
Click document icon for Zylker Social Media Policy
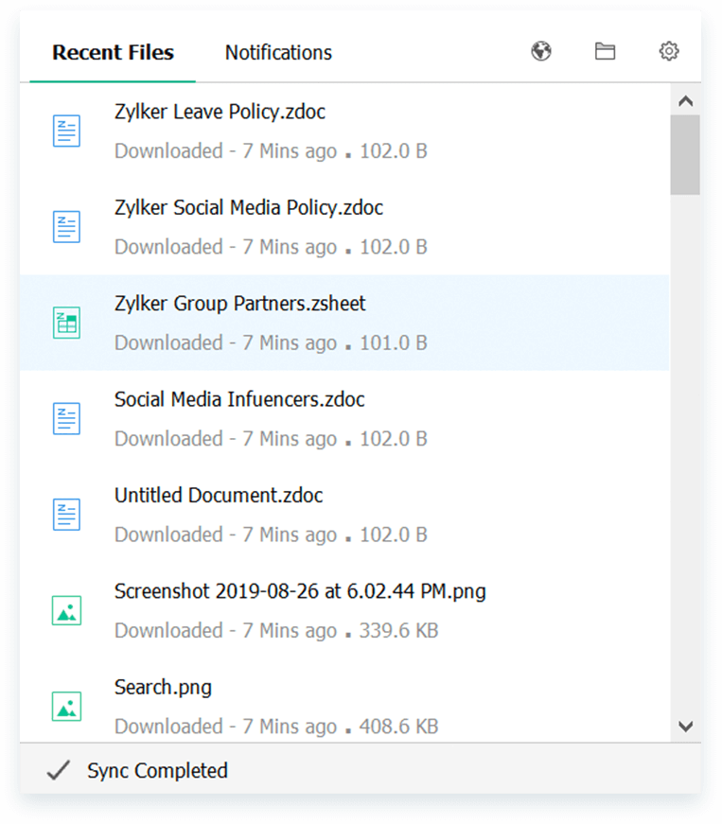pyautogui.click(x=66, y=227)
